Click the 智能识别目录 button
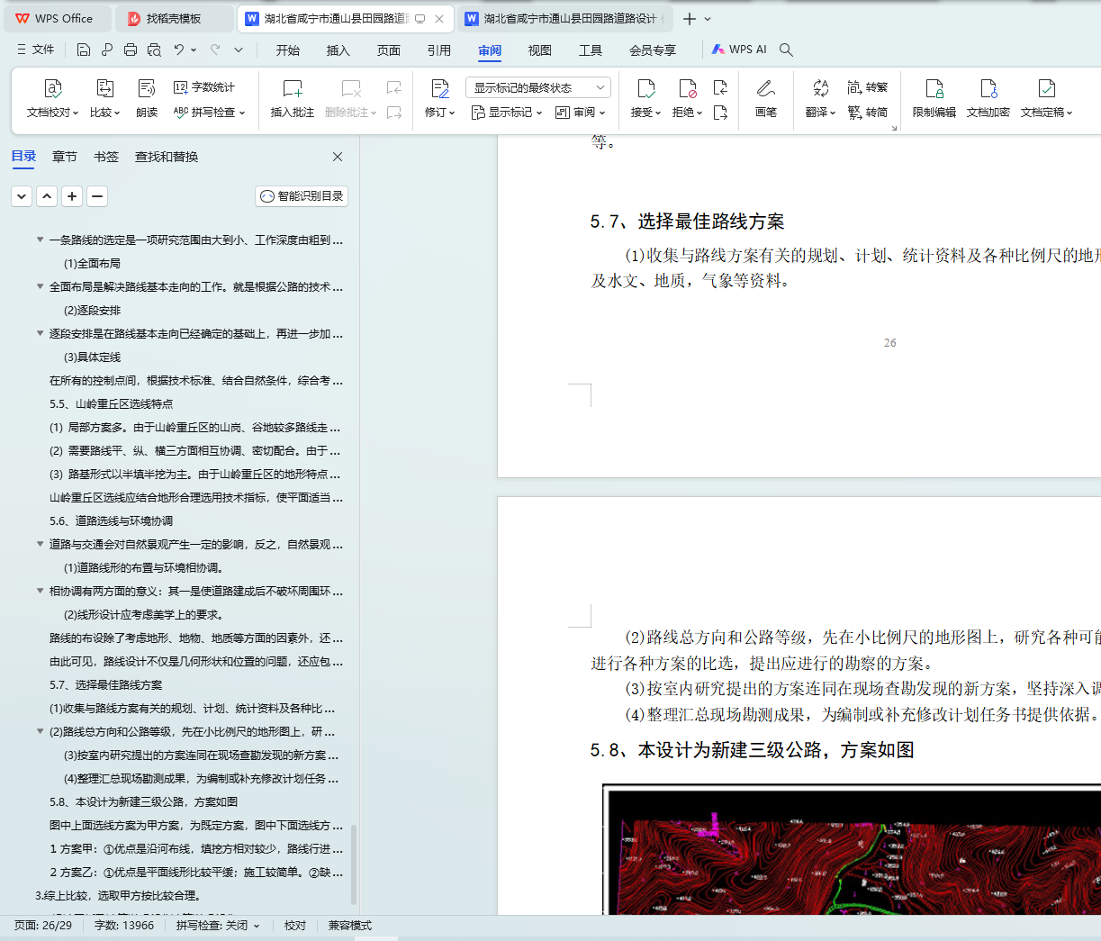The height and width of the screenshot is (941, 1101). click(x=302, y=196)
